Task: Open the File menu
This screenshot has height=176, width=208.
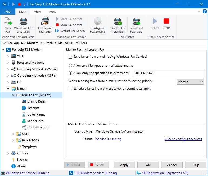Action: click(8, 12)
